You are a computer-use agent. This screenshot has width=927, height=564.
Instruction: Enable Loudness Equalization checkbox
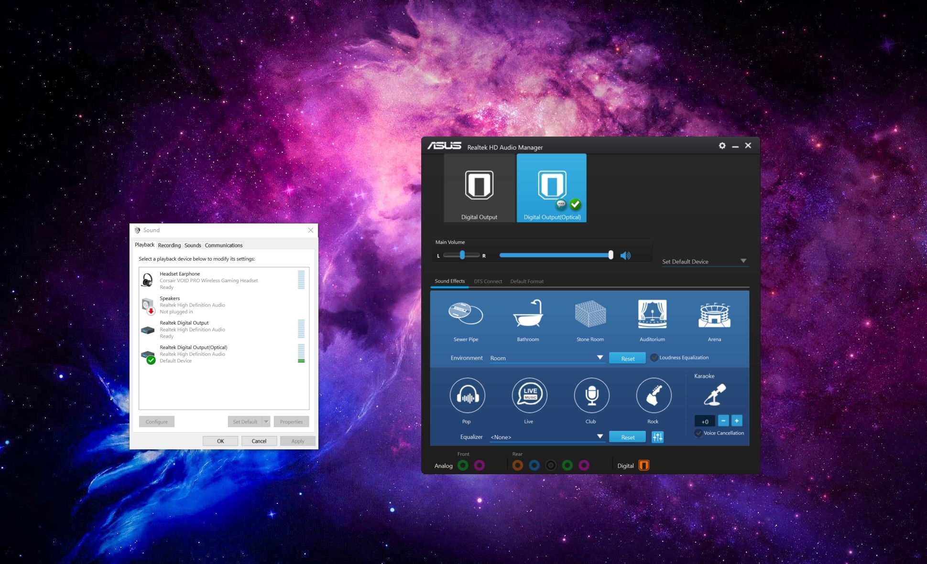pos(654,358)
